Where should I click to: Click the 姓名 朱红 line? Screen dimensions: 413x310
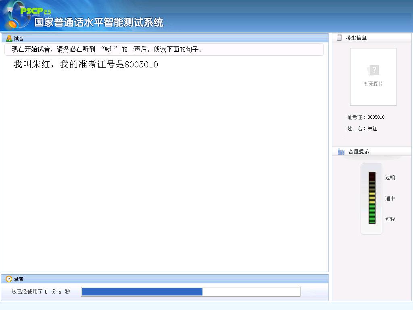click(x=362, y=129)
